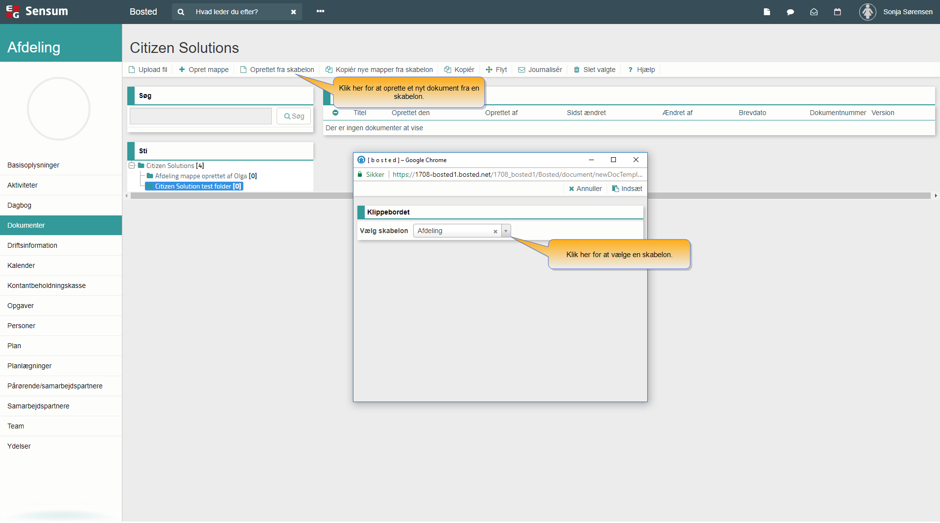
Task: Click the search magnifier icon in top bar
Action: click(x=181, y=12)
